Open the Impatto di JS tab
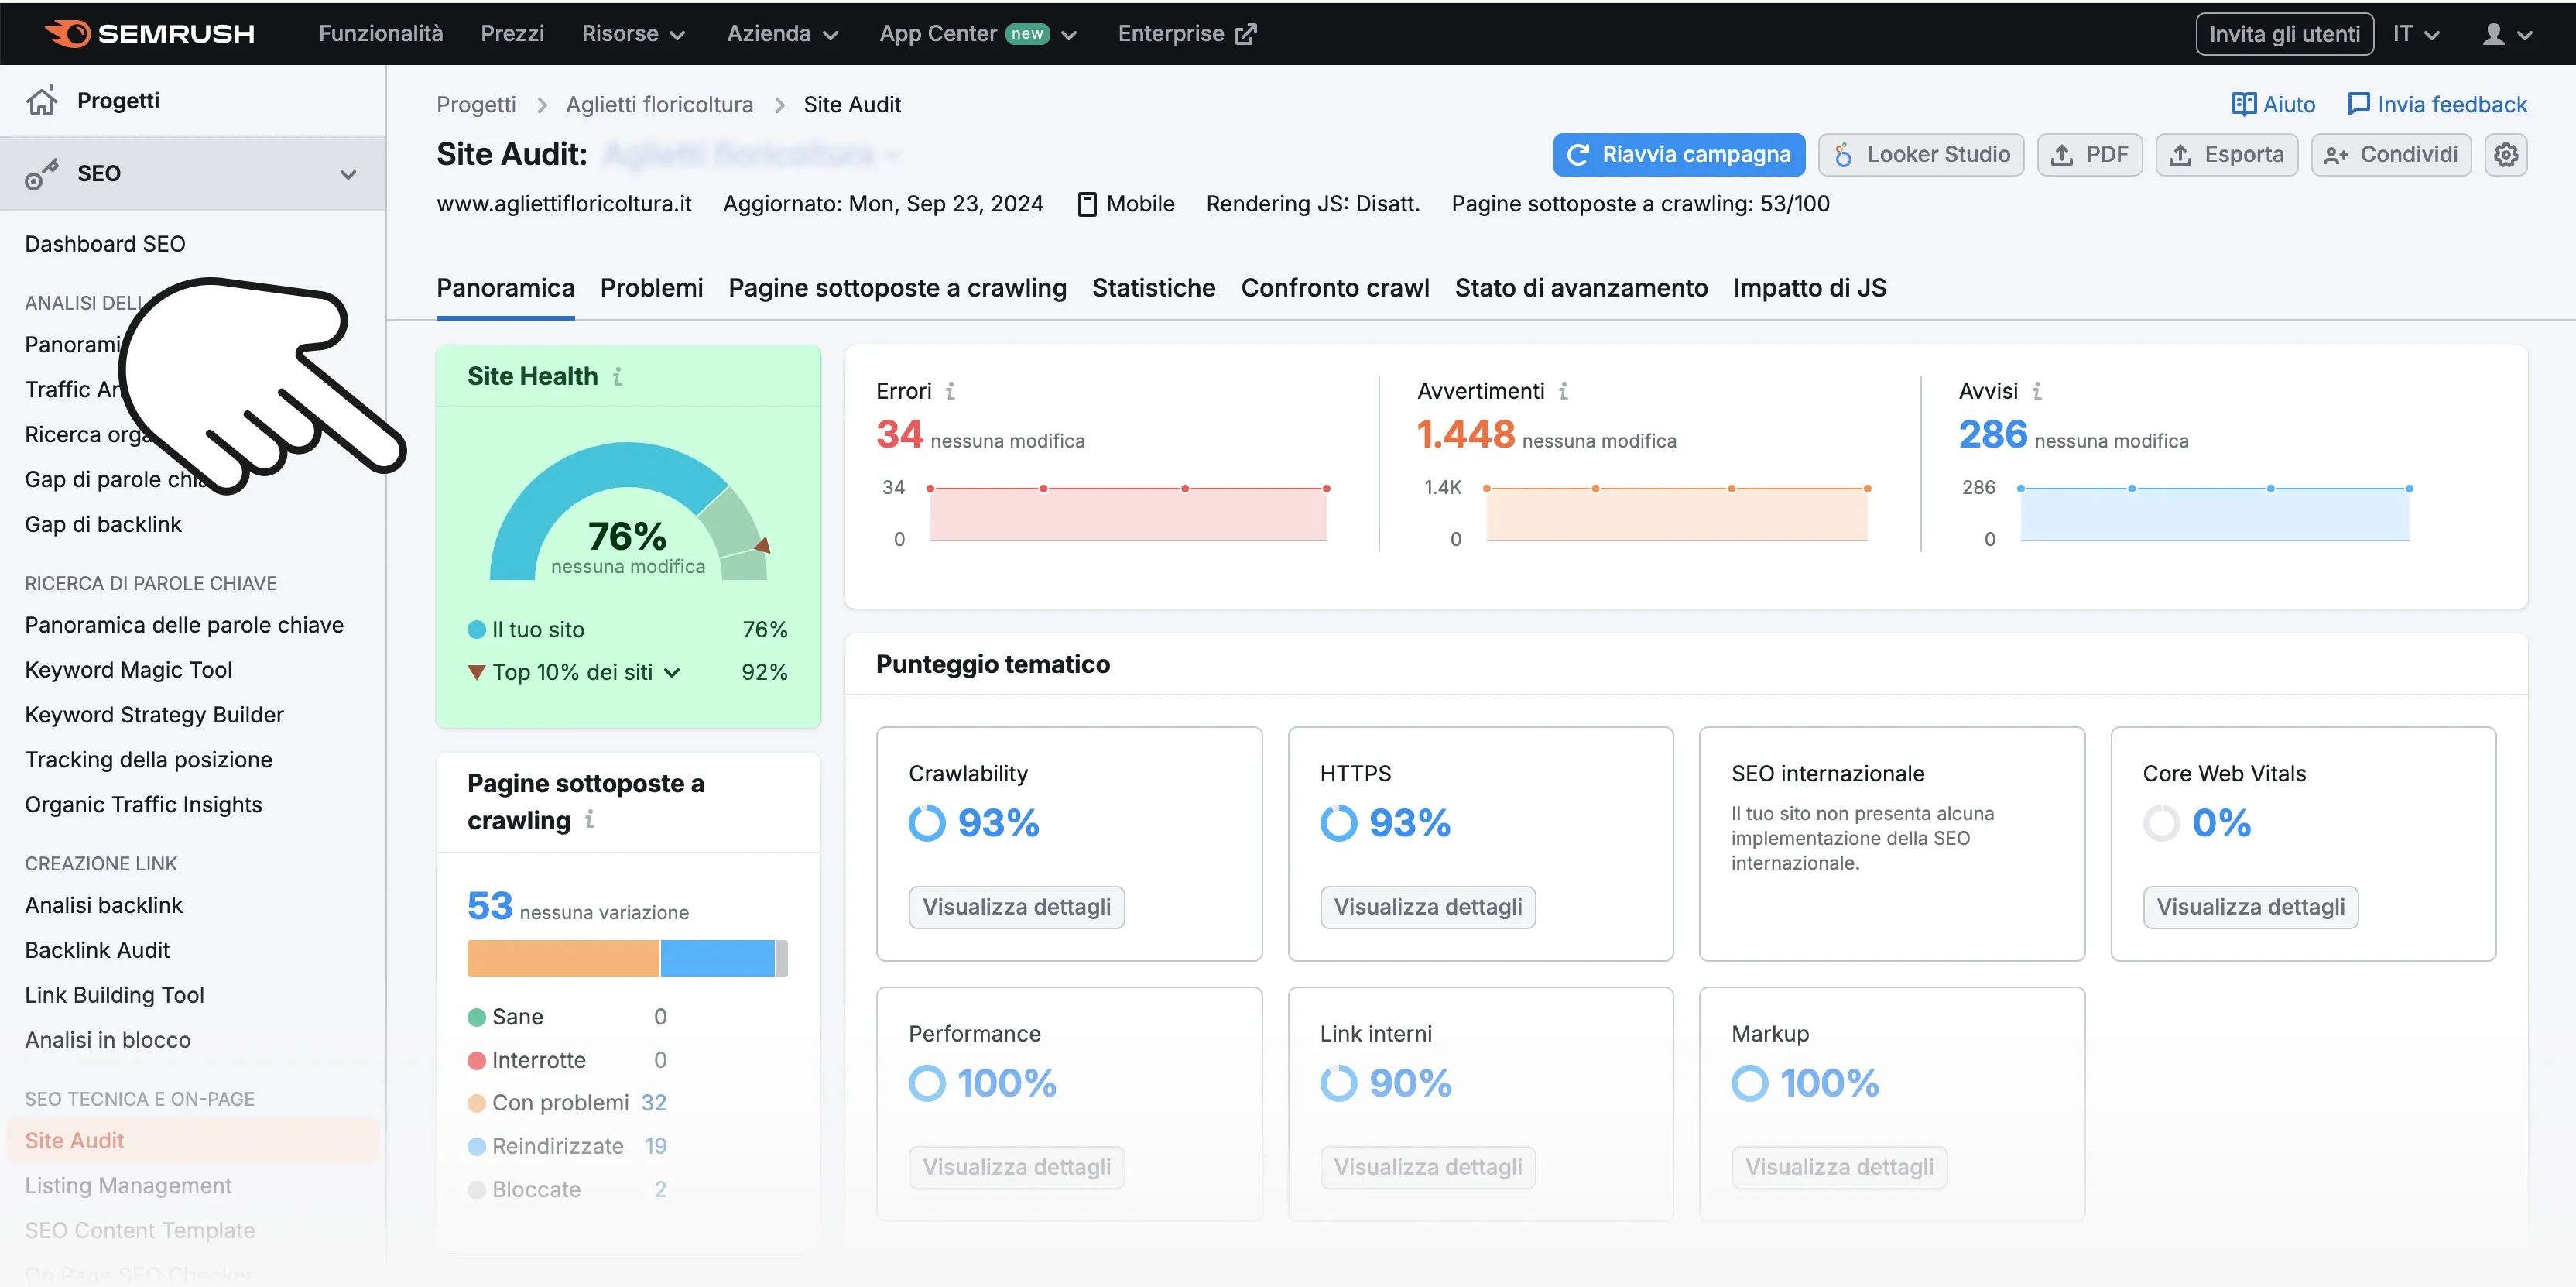Viewport: 2576px width, 1287px height. (x=1809, y=288)
